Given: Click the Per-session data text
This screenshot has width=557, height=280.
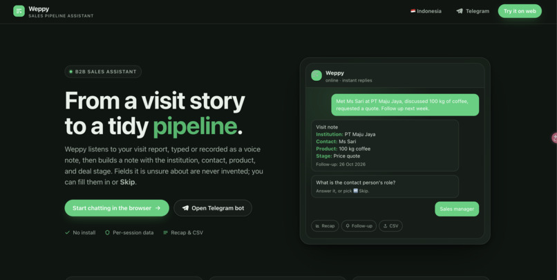Looking at the screenshot, I should (x=133, y=233).
